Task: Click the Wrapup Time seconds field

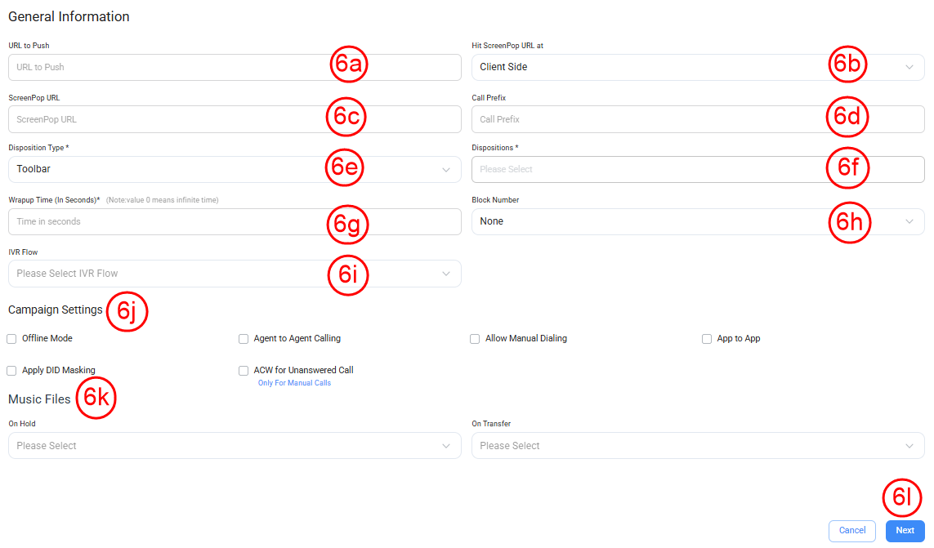Action: point(163,221)
